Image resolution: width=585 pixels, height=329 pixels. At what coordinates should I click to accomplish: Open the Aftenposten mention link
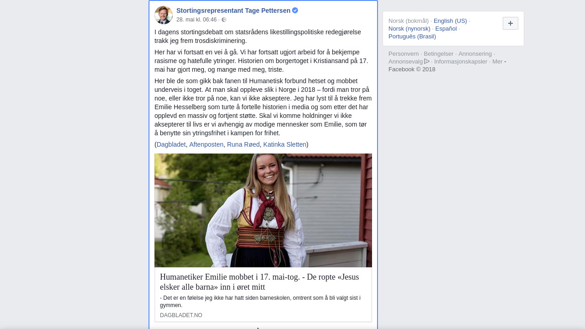[x=206, y=144]
